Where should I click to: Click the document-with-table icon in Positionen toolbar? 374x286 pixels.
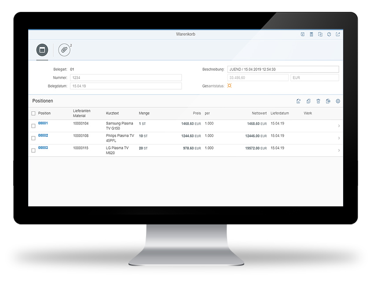click(328, 101)
